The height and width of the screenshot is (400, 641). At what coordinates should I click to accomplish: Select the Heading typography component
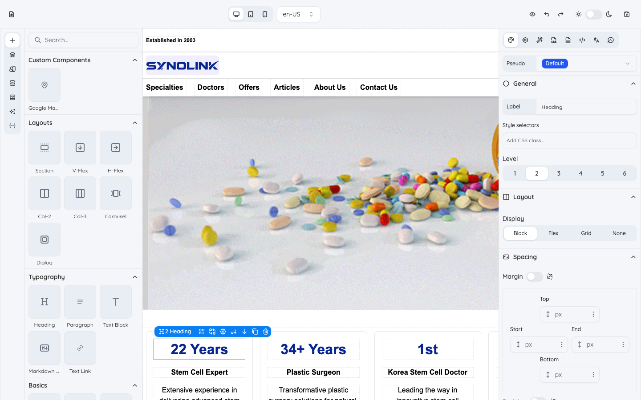pyautogui.click(x=45, y=302)
